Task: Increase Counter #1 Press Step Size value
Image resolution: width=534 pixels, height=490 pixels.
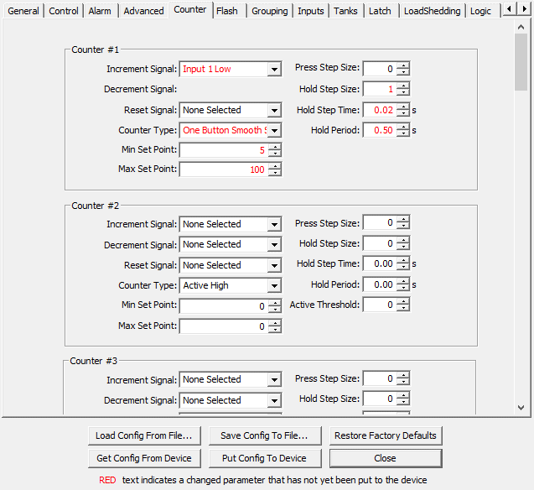Action: [403, 65]
